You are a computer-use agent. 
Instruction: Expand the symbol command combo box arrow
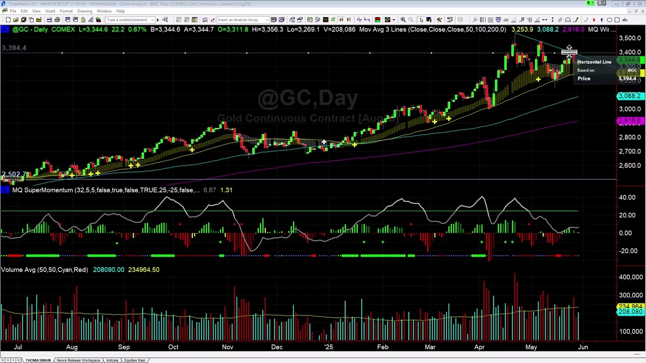coord(153,20)
